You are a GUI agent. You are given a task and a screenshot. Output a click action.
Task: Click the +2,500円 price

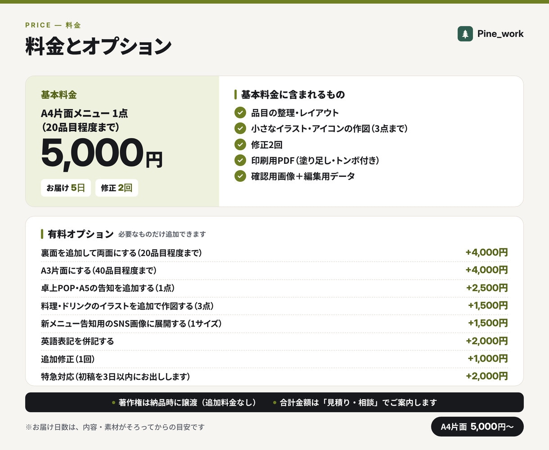(487, 288)
